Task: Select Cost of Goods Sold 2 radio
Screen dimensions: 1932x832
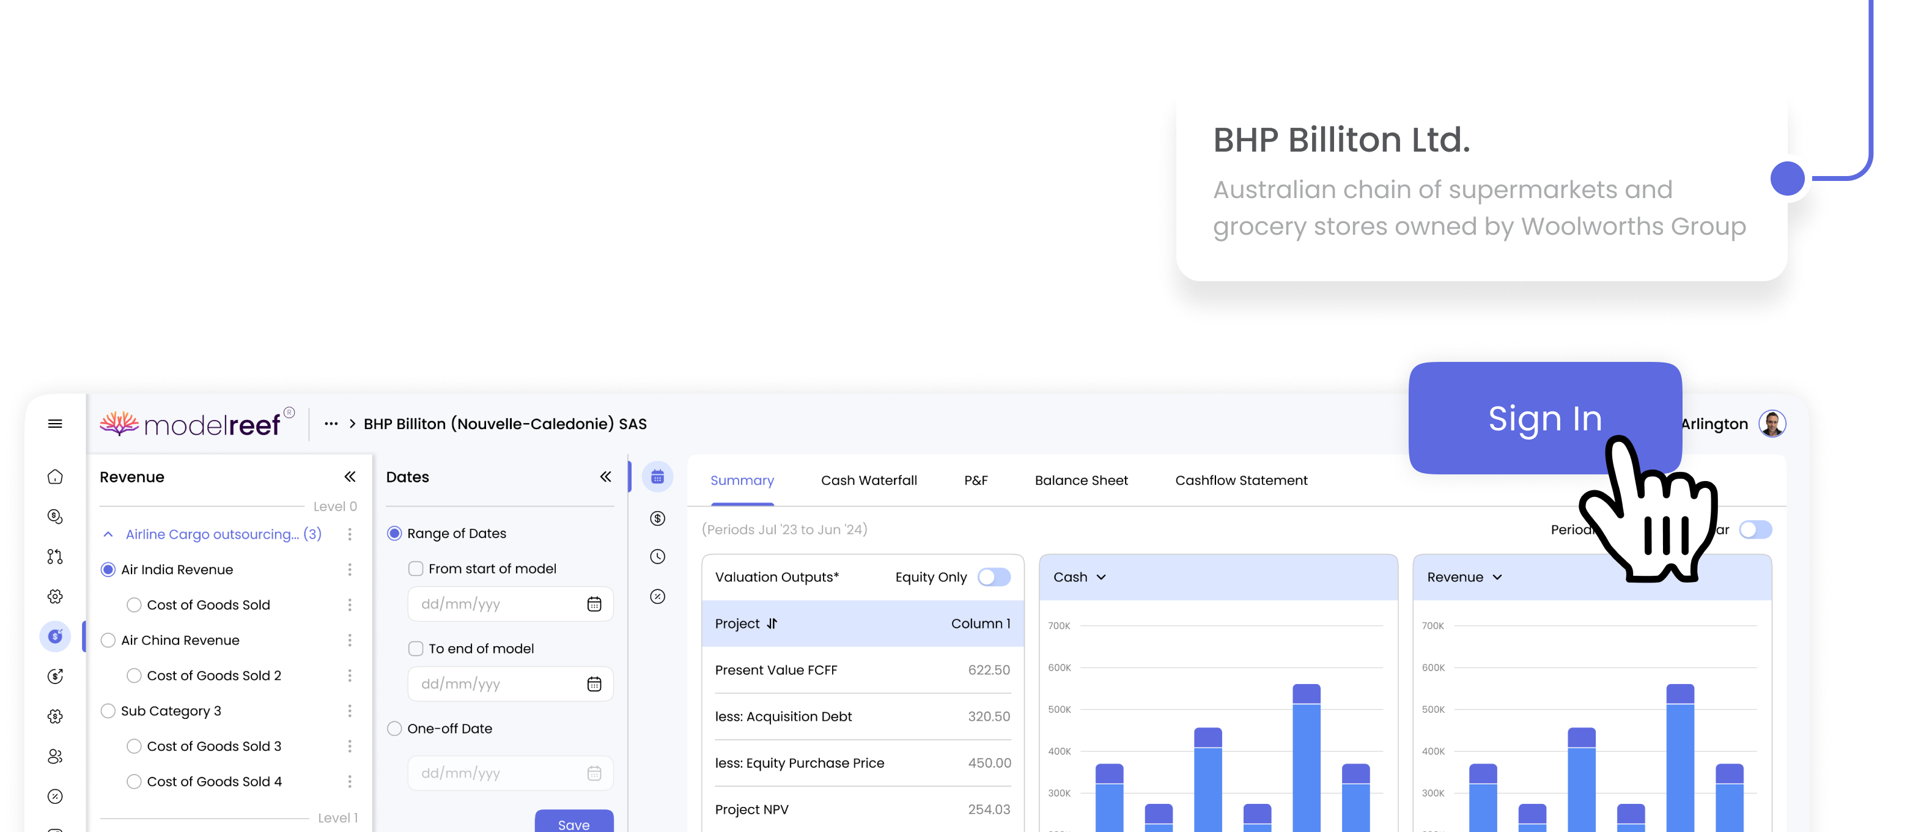Action: pos(135,676)
